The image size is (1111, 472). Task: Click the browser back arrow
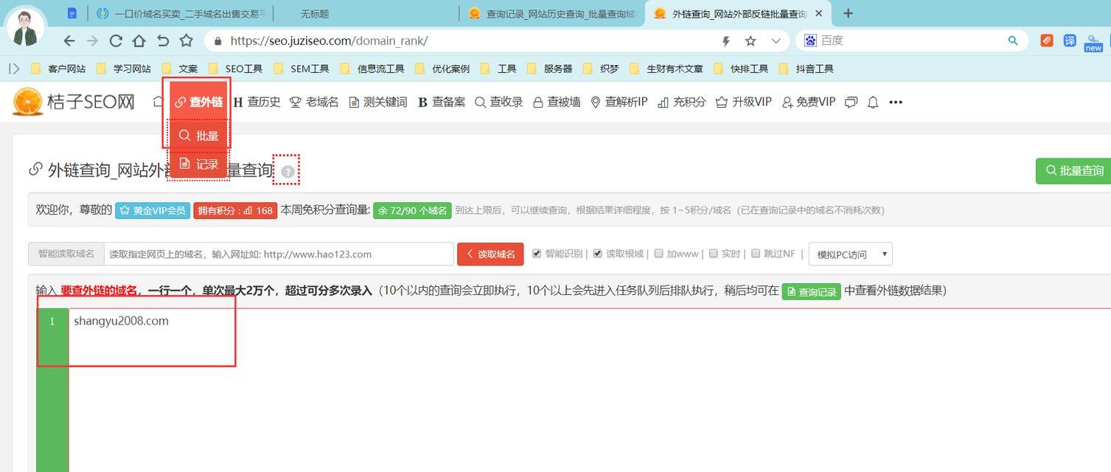coord(69,41)
